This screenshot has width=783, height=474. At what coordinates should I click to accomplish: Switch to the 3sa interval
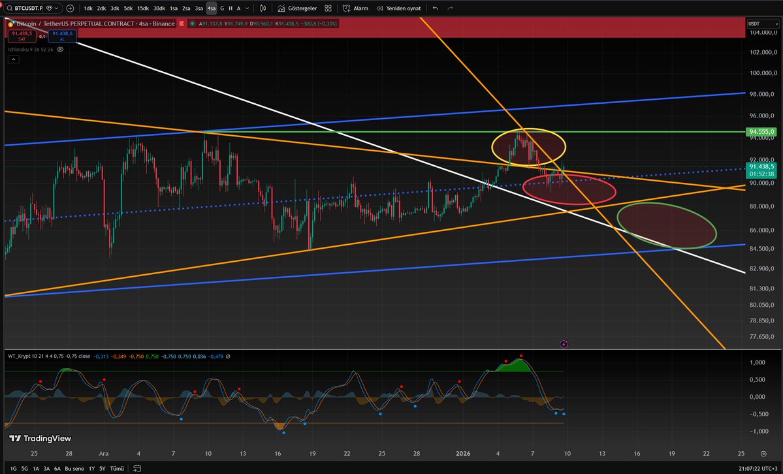coord(199,8)
